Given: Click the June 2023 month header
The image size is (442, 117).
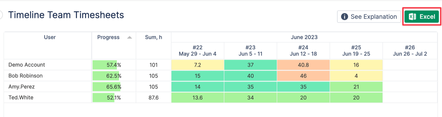Looking at the screenshot, I should tap(304, 37).
